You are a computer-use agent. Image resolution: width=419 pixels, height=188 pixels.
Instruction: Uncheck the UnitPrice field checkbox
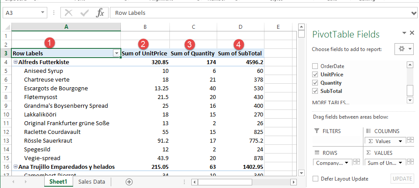(x=314, y=75)
